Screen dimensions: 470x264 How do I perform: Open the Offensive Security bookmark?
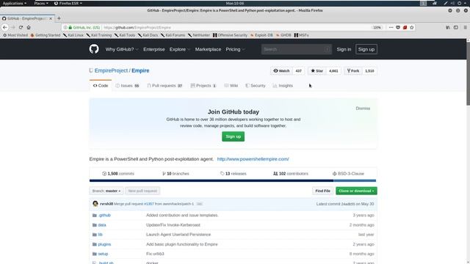click(230, 35)
